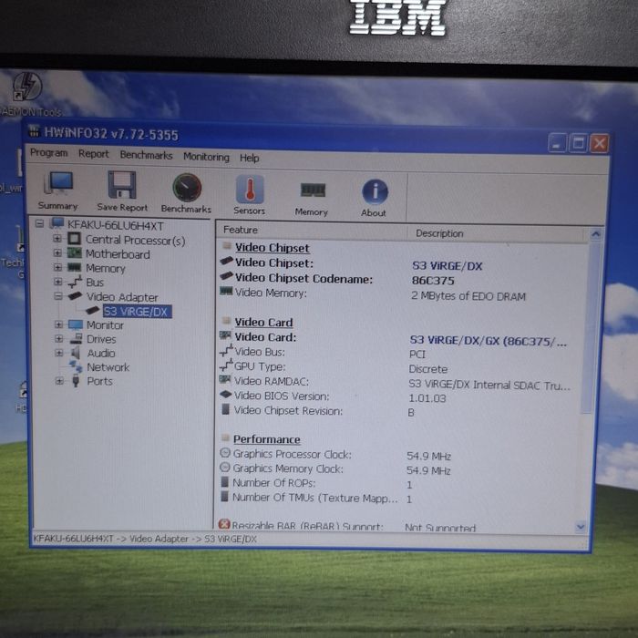Click the Motherboard tree icon
The image size is (638, 638).
[x=74, y=253]
